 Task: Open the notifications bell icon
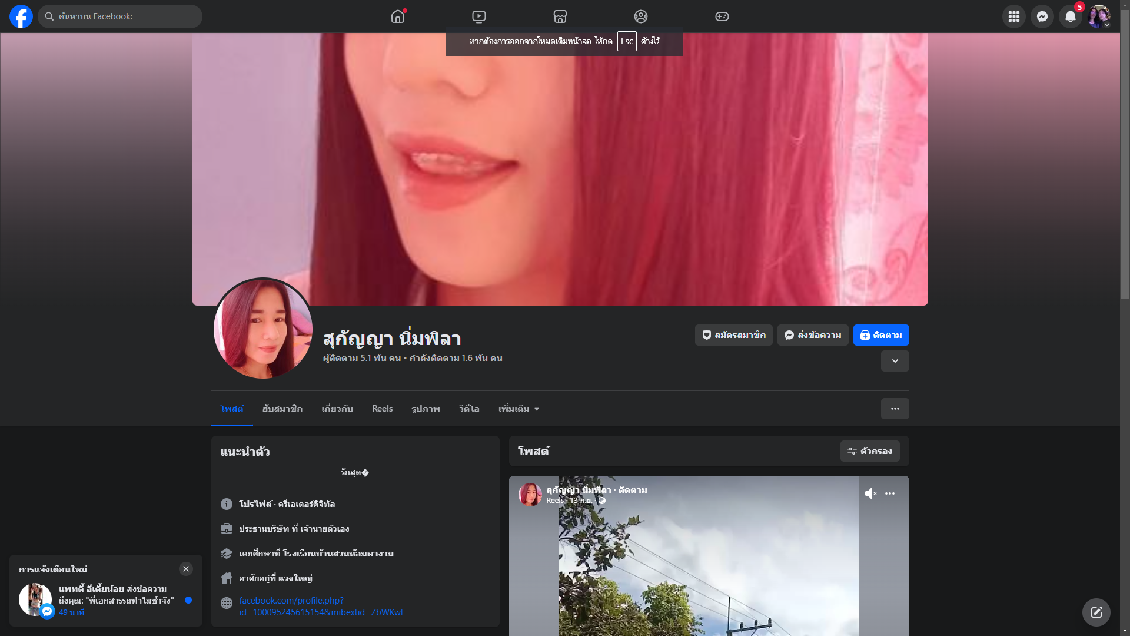(x=1070, y=16)
